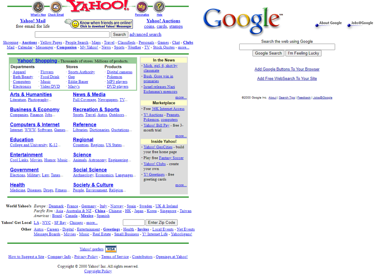Click the Yahoo Search button
This screenshot has width=374, height=277.
pos(119,34)
